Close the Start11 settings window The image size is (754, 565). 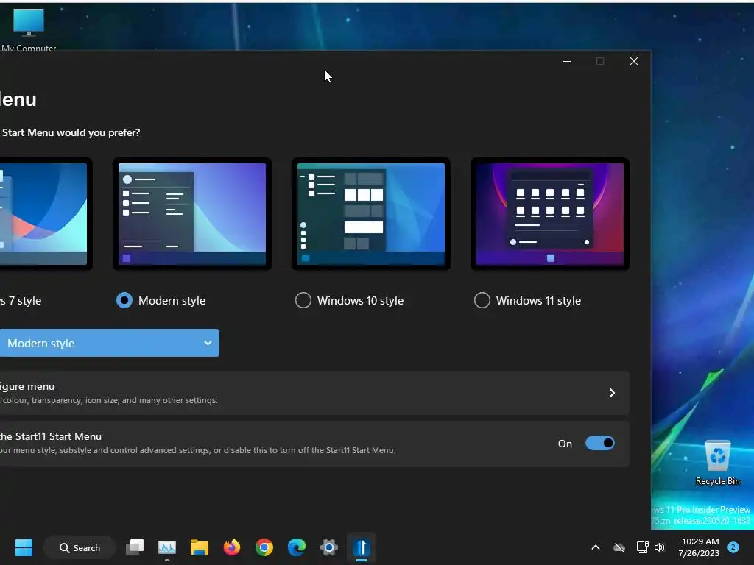coord(634,61)
